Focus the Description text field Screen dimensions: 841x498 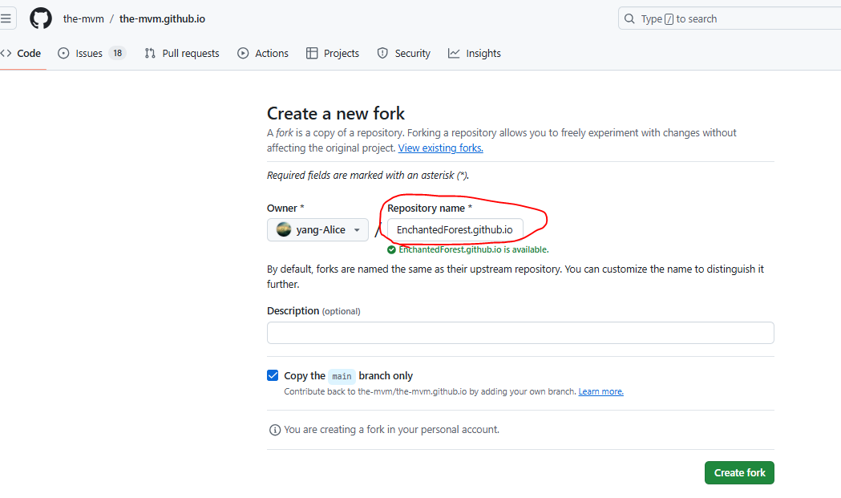tap(520, 333)
